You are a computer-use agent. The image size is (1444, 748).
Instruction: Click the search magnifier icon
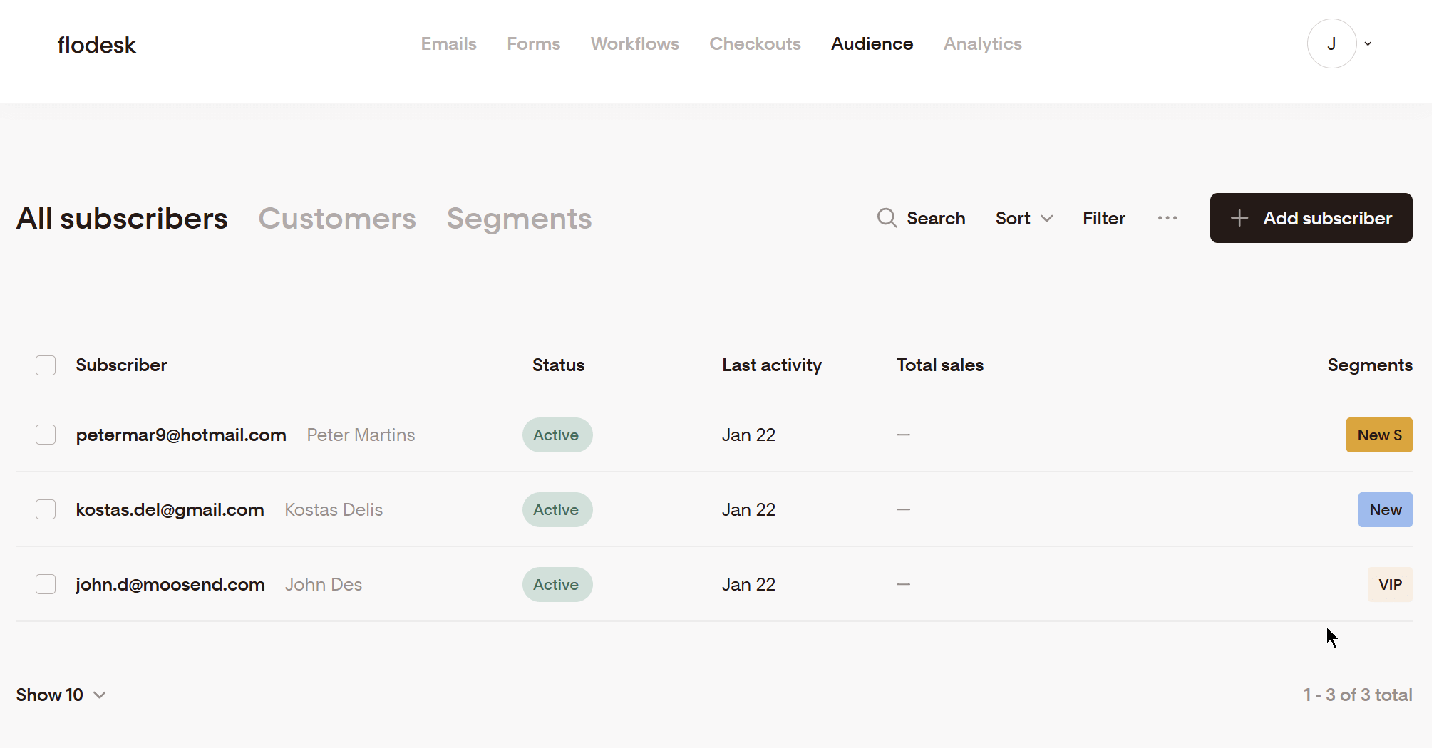click(887, 218)
